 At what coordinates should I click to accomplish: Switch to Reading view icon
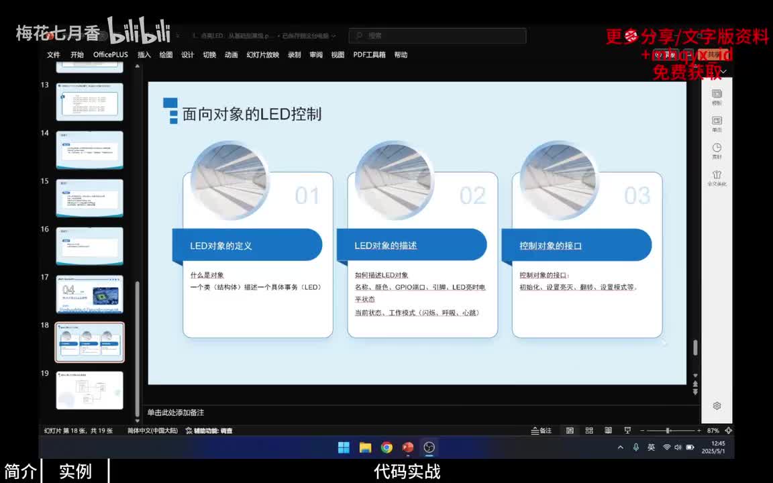tap(609, 430)
